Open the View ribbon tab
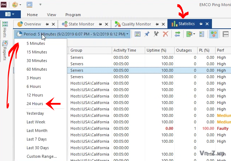This screenshot has height=161, width=231. [x=52, y=15]
